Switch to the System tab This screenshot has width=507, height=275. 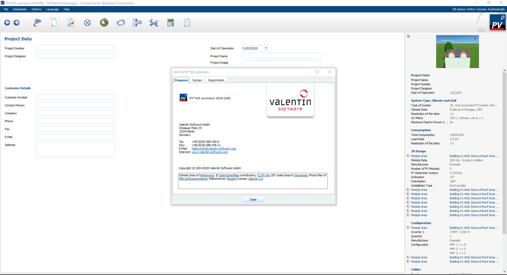tap(197, 80)
